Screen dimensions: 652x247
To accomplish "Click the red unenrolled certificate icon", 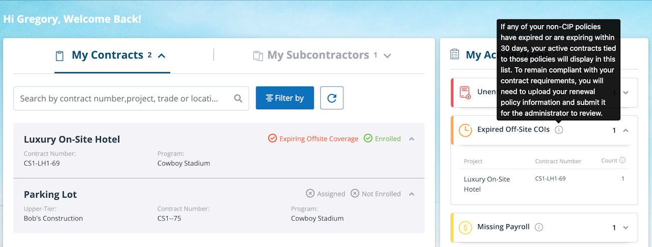I will click(465, 92).
